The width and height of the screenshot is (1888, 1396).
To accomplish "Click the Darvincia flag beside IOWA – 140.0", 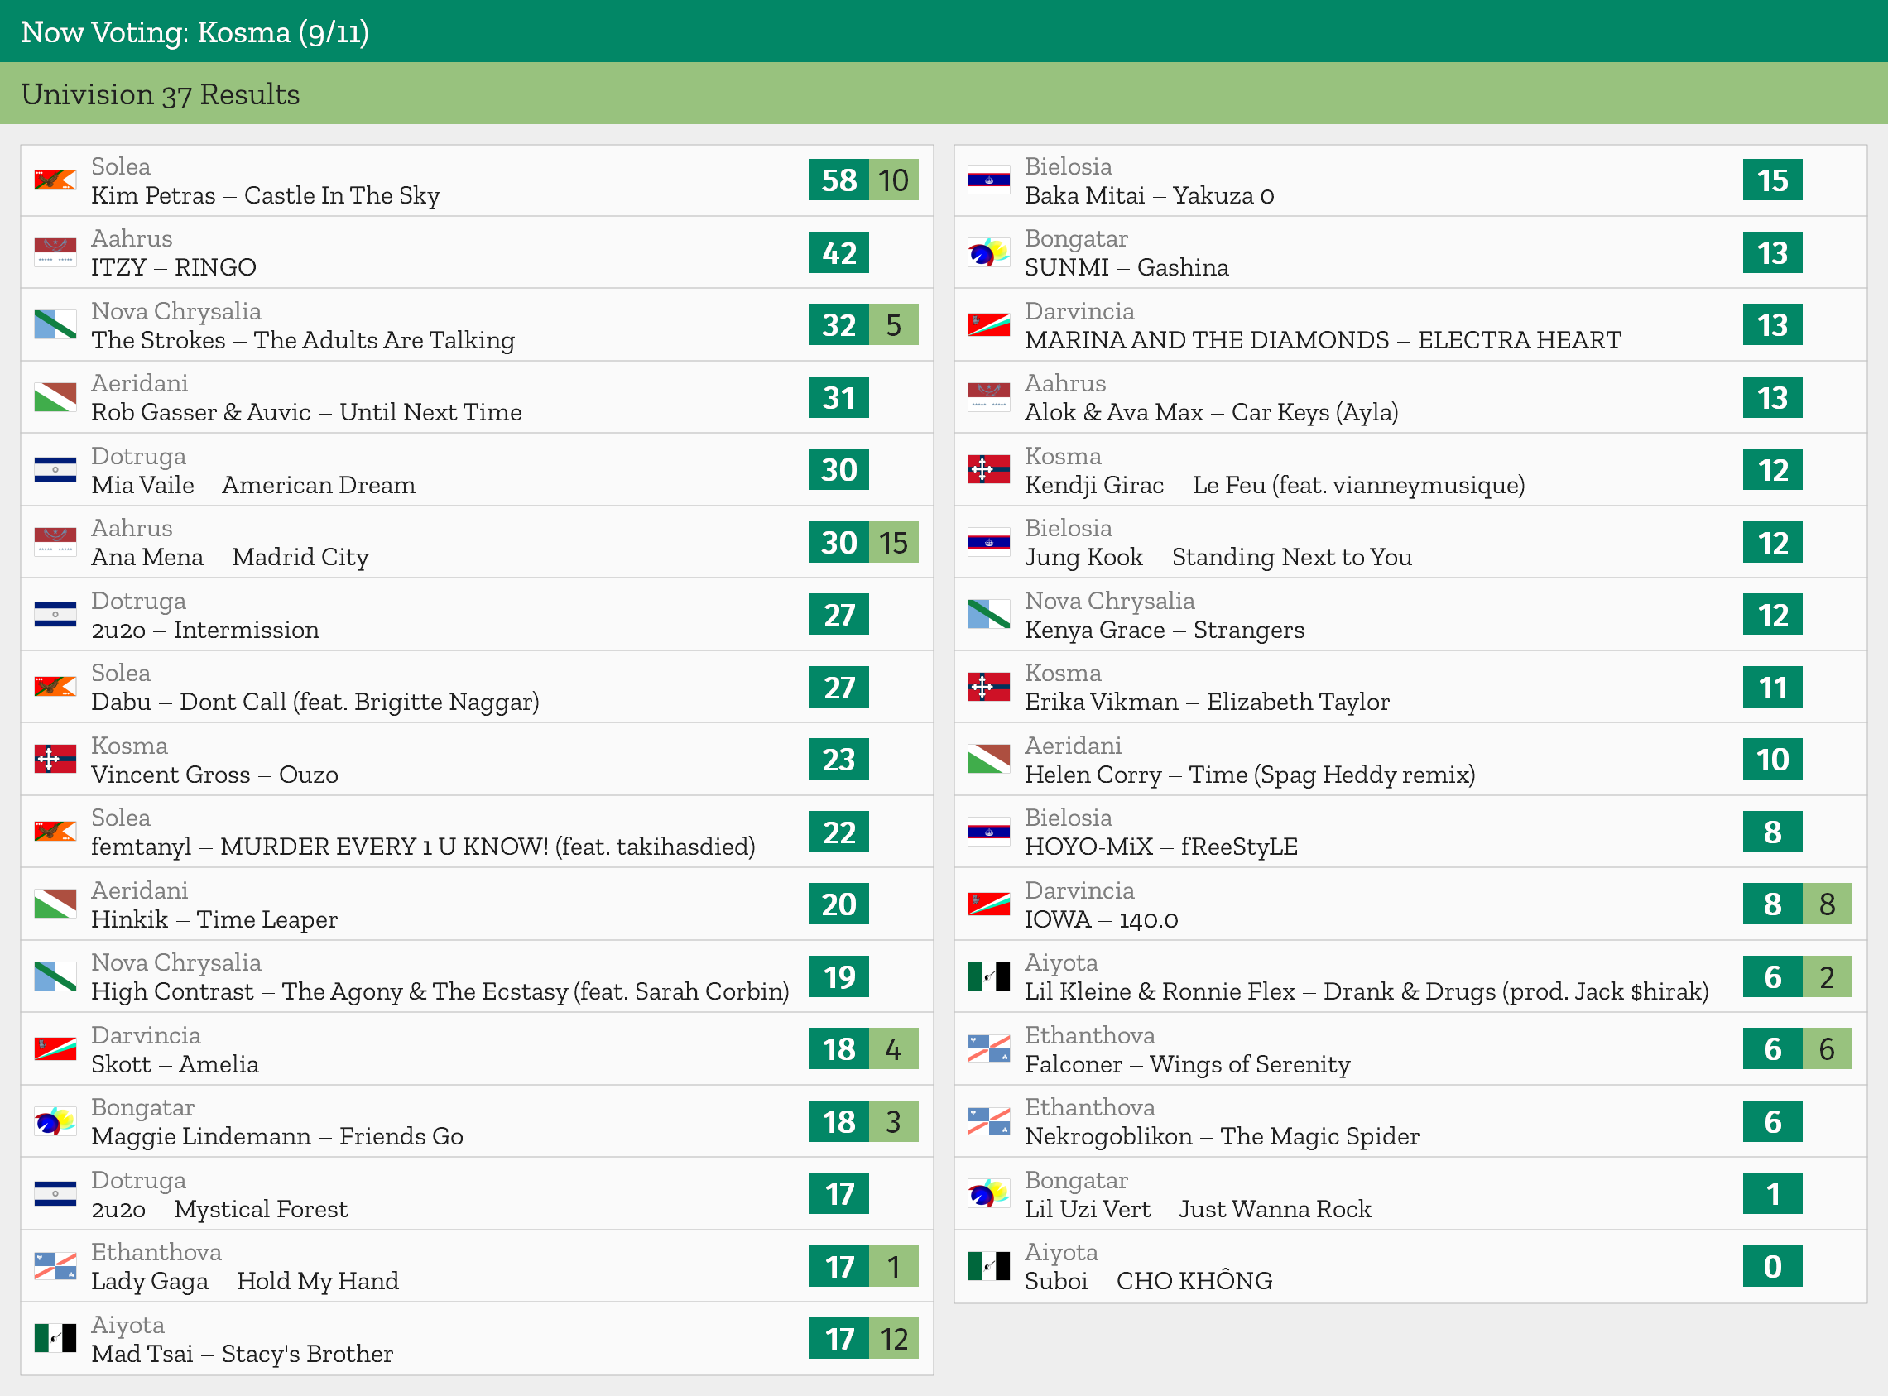I will click(x=989, y=904).
